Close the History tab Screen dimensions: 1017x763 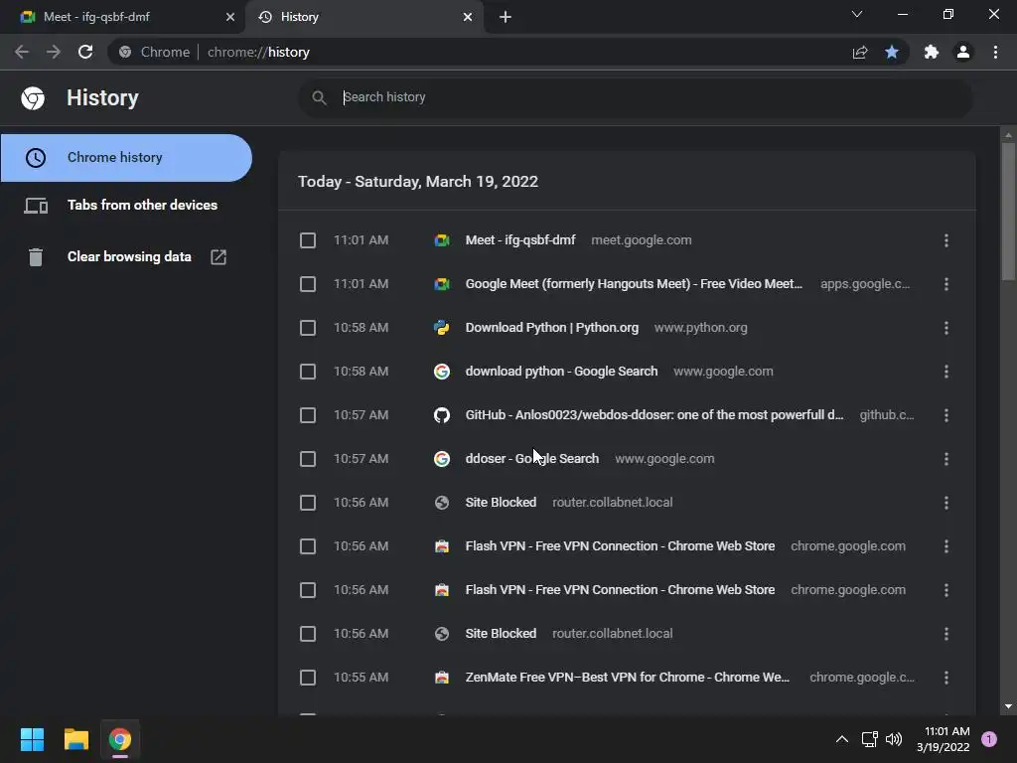click(468, 17)
